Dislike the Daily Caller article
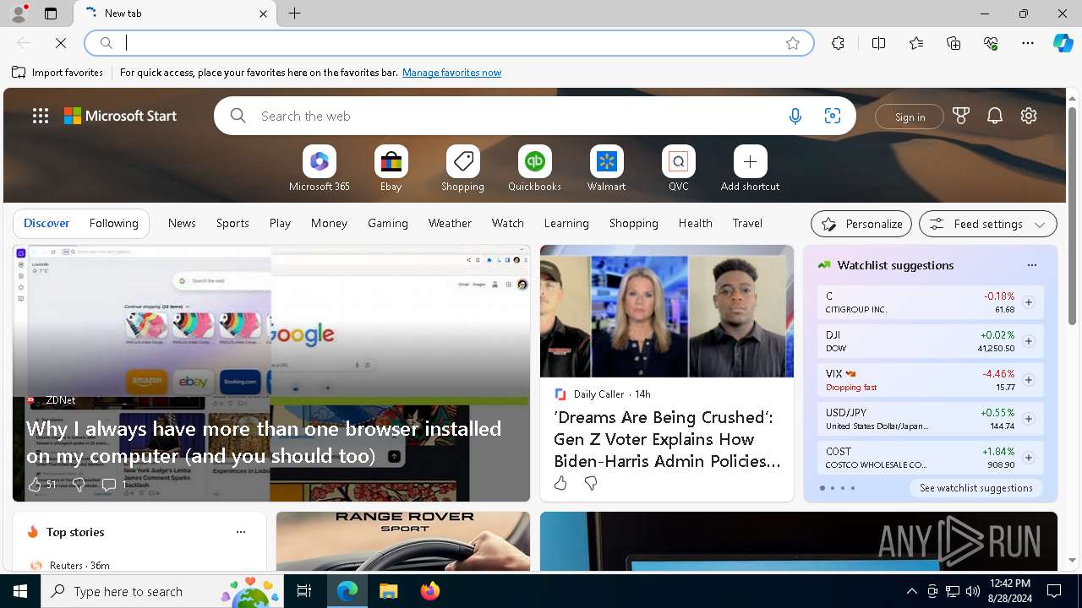Image resolution: width=1082 pixels, height=608 pixels. (x=591, y=483)
